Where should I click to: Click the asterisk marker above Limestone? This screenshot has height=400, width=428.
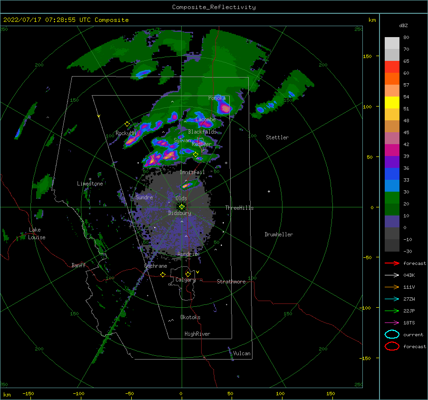(x=90, y=179)
